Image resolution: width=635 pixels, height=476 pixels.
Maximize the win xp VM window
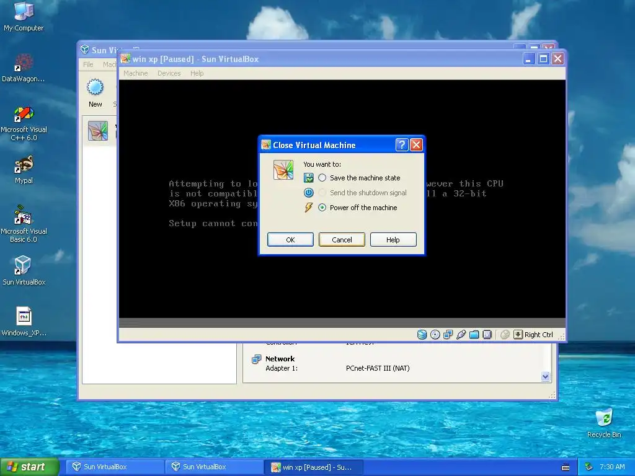pyautogui.click(x=543, y=59)
